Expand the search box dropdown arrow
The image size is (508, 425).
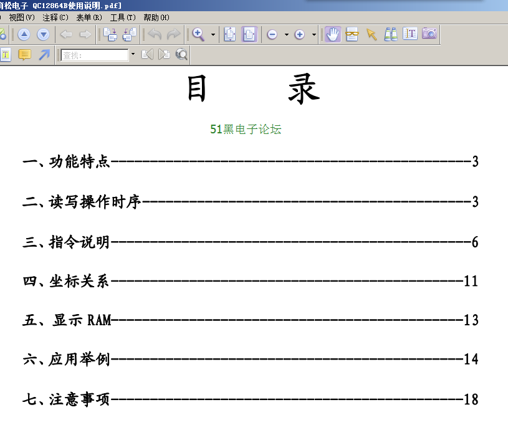pyautogui.click(x=133, y=55)
